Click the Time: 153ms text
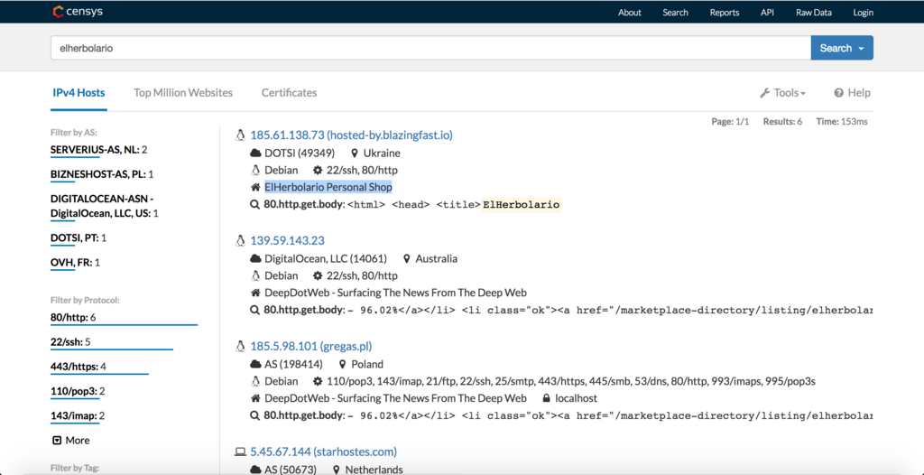Viewport: 924px width, 475px height. pyautogui.click(x=842, y=122)
